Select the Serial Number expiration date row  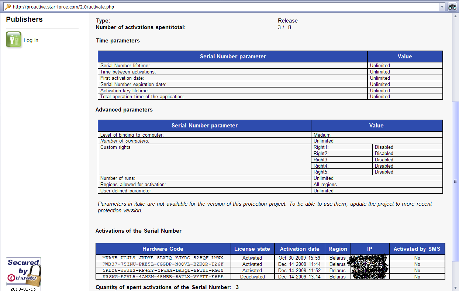(270, 84)
